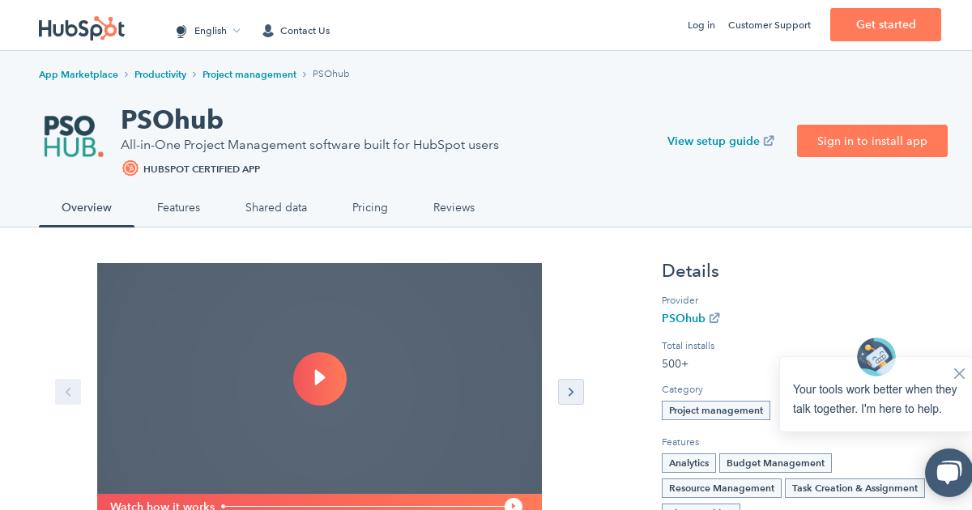Click the external link icon next to PSOhub provider

point(714,318)
